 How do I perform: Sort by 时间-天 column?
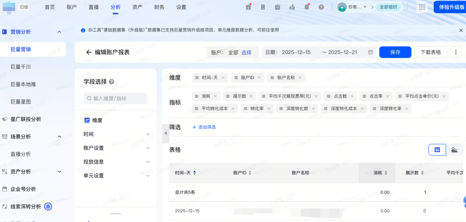point(194,173)
